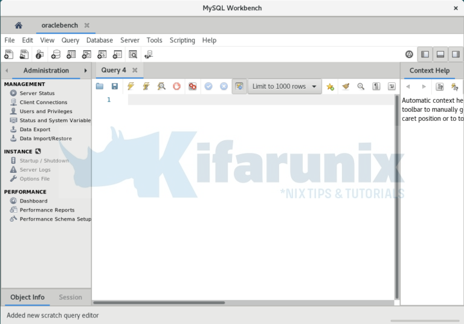Toggle word wrapping in editor
Image resolution: width=464 pixels, height=324 pixels.
[x=391, y=86]
